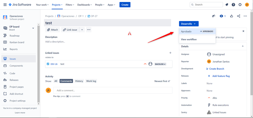The height and width of the screenshot is (118, 253).
Task: Open the Apps menu
Action: [x=111, y=5]
